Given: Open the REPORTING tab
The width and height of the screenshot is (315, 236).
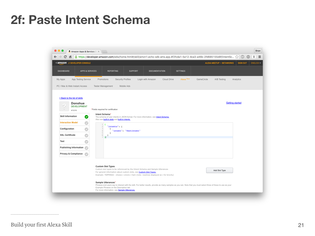Looking at the screenshot, I should pyautogui.click(x=113, y=71).
